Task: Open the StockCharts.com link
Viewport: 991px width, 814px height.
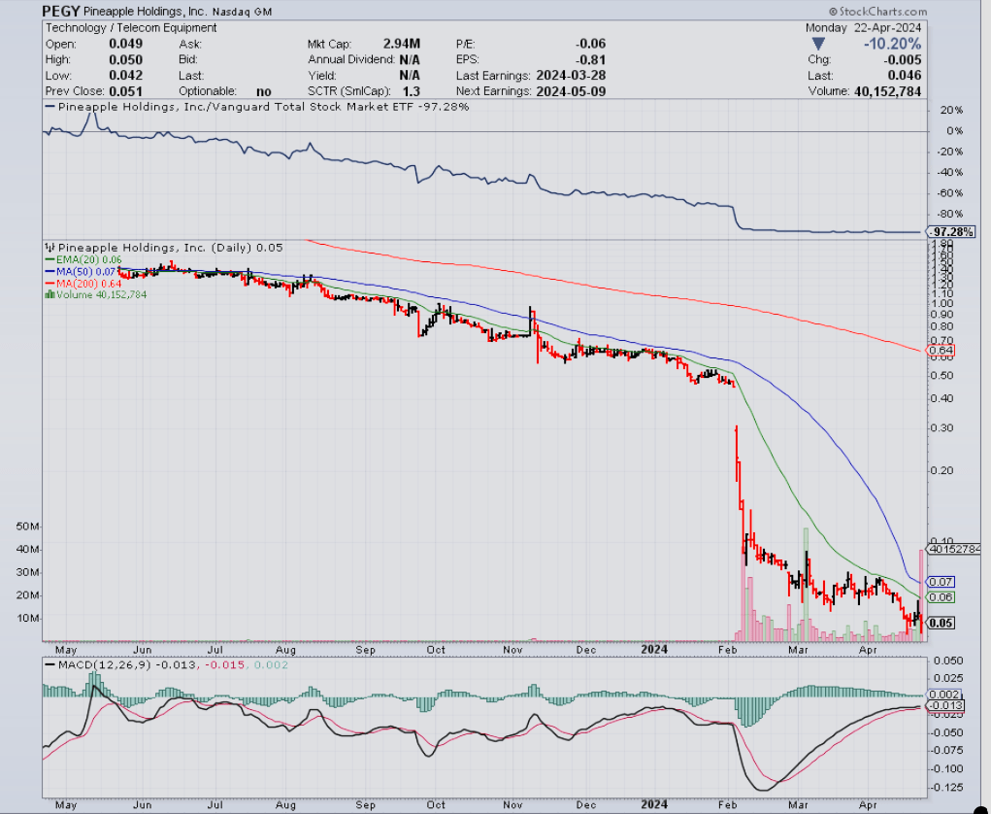Action: click(x=883, y=11)
